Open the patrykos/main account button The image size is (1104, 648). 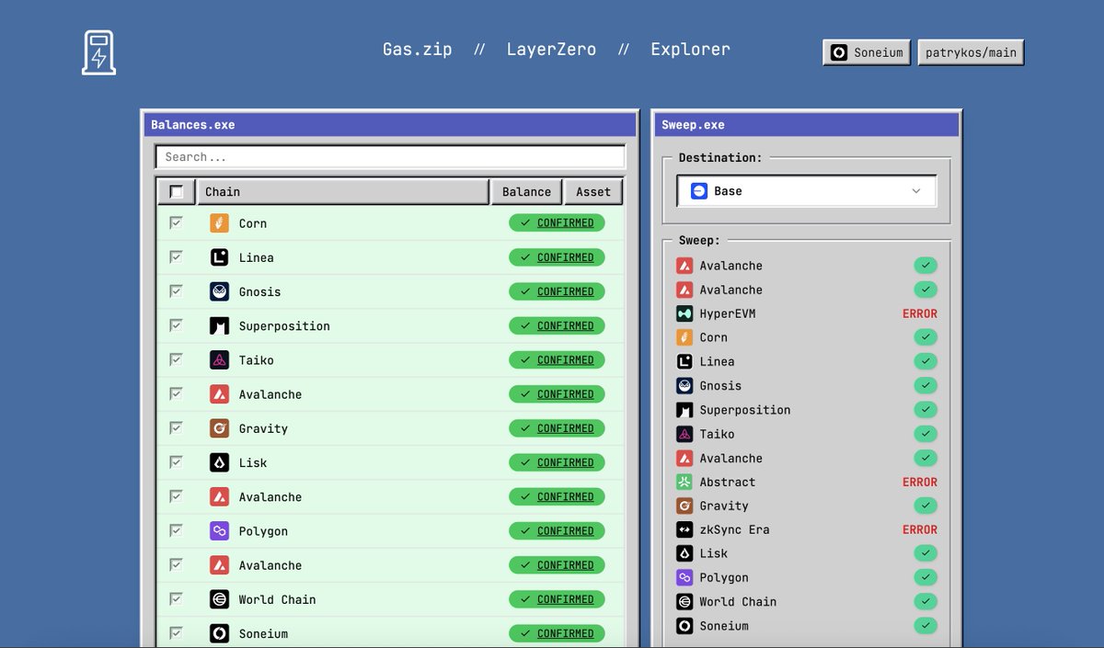tap(971, 52)
